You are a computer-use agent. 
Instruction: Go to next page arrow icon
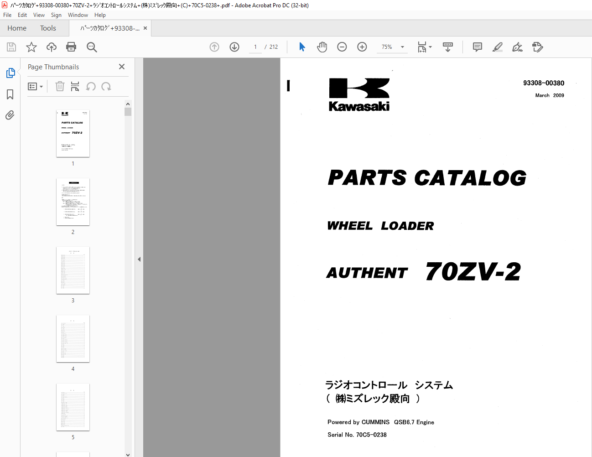point(234,47)
